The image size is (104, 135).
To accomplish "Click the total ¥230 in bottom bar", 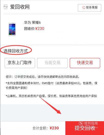I will (54, 128).
